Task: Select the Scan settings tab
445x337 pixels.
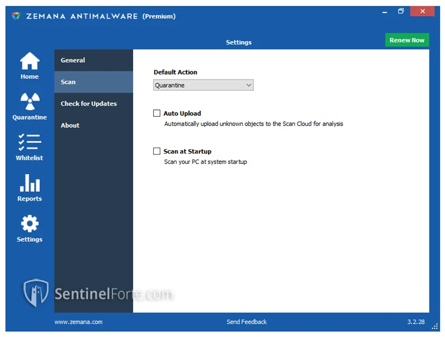Action: [94, 82]
